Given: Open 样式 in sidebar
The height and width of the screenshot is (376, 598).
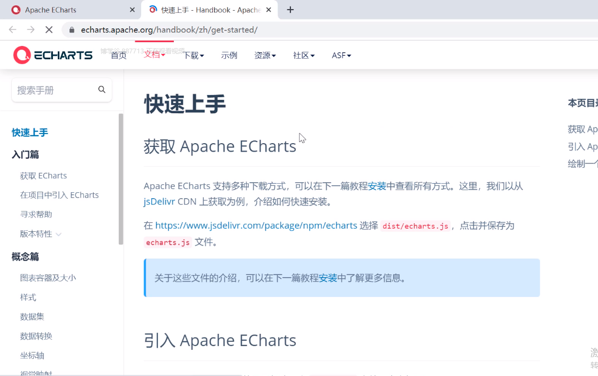Looking at the screenshot, I should pos(28,297).
